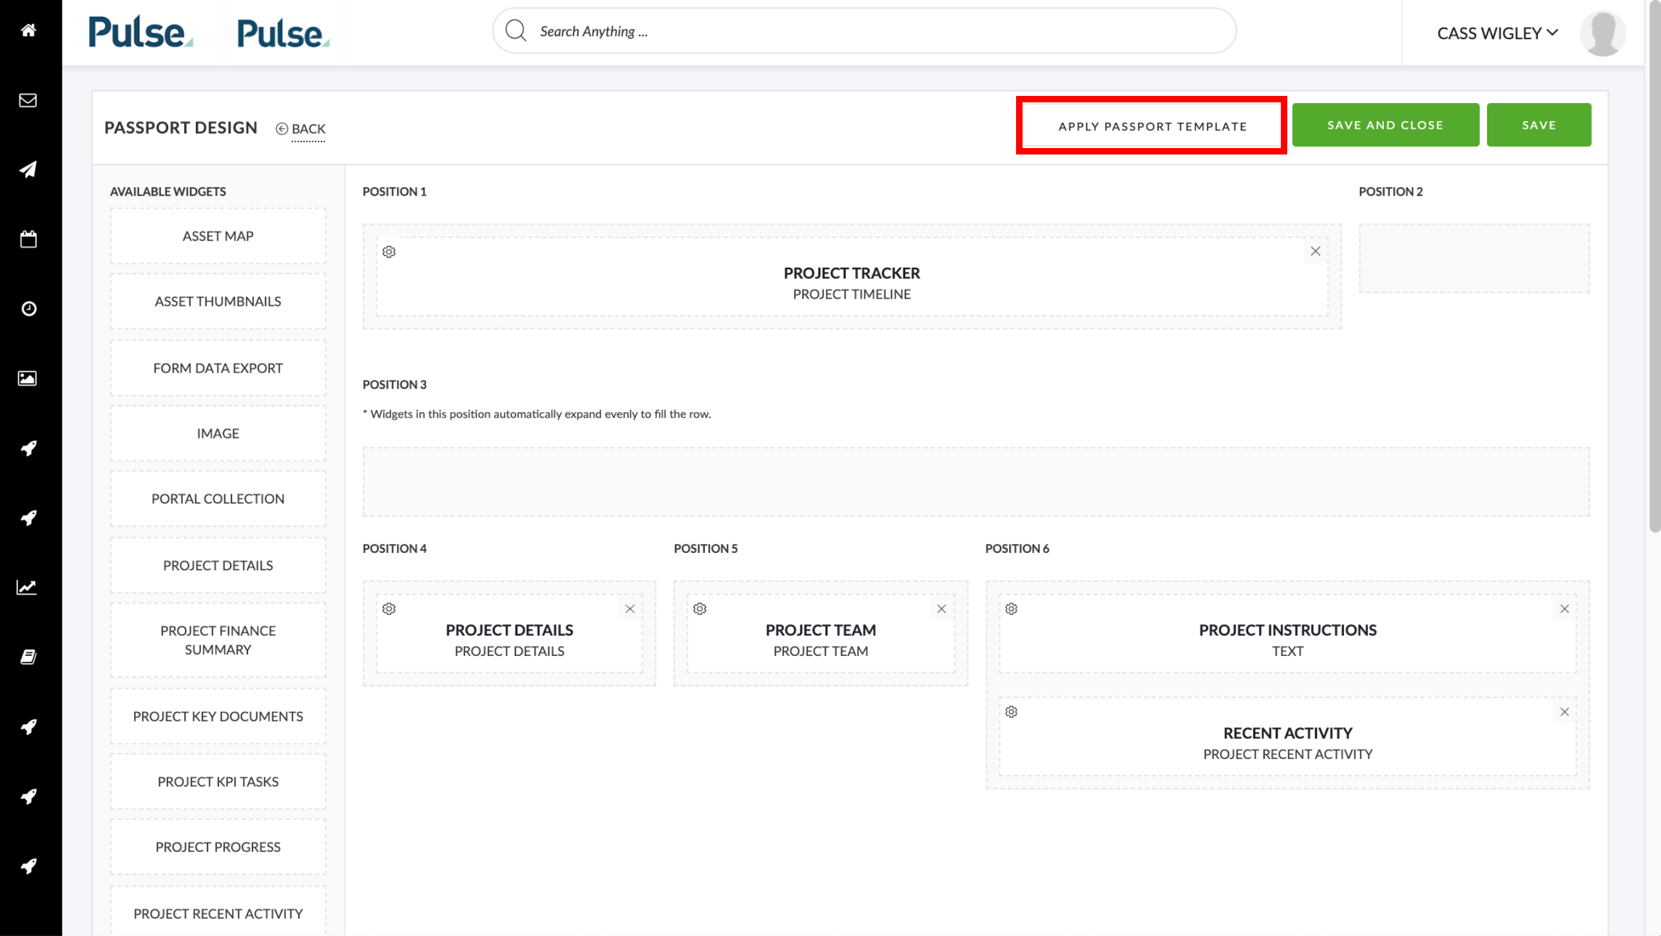Select the Image available widget
The height and width of the screenshot is (936, 1661).
218,433
